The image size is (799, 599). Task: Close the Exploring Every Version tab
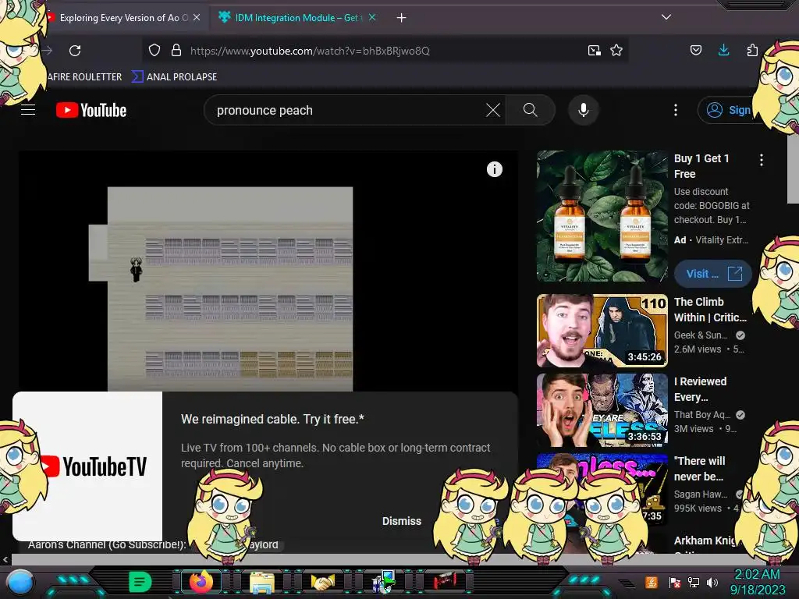[197, 17]
